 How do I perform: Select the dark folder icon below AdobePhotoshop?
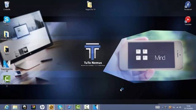click(x=6, y=50)
